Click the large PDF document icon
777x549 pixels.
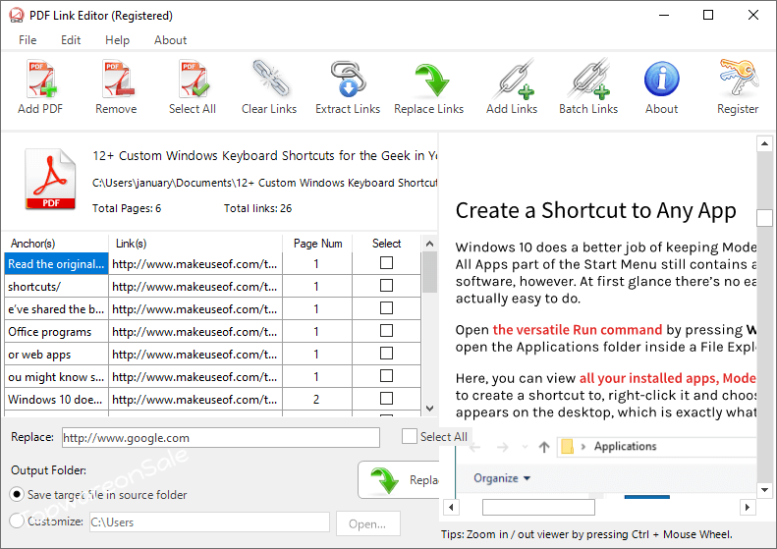point(50,179)
